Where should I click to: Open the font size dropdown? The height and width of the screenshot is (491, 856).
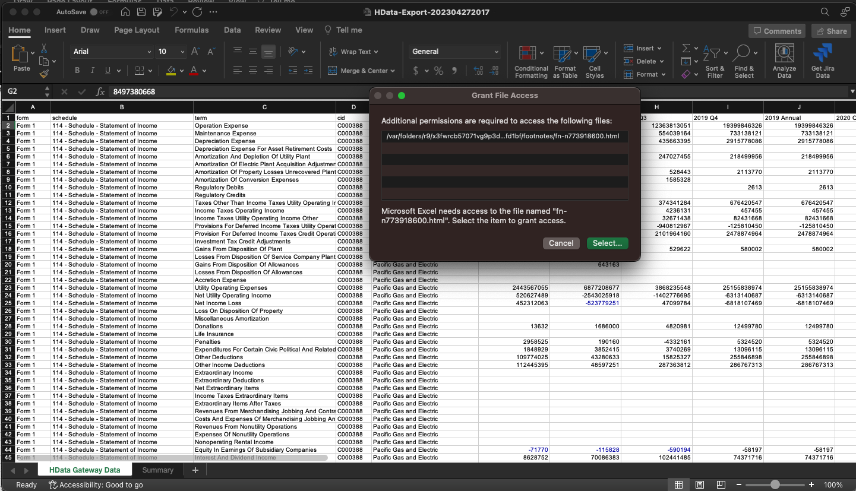(182, 52)
